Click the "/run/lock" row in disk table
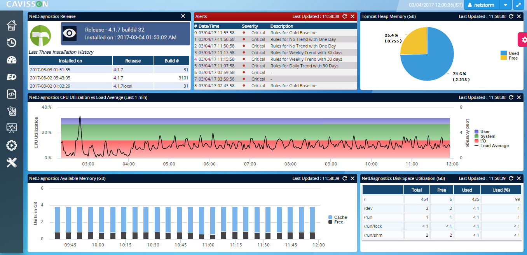The width and height of the screenshot is (527, 255). tap(441, 226)
